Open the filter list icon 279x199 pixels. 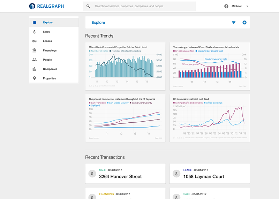pyautogui.click(x=234, y=23)
